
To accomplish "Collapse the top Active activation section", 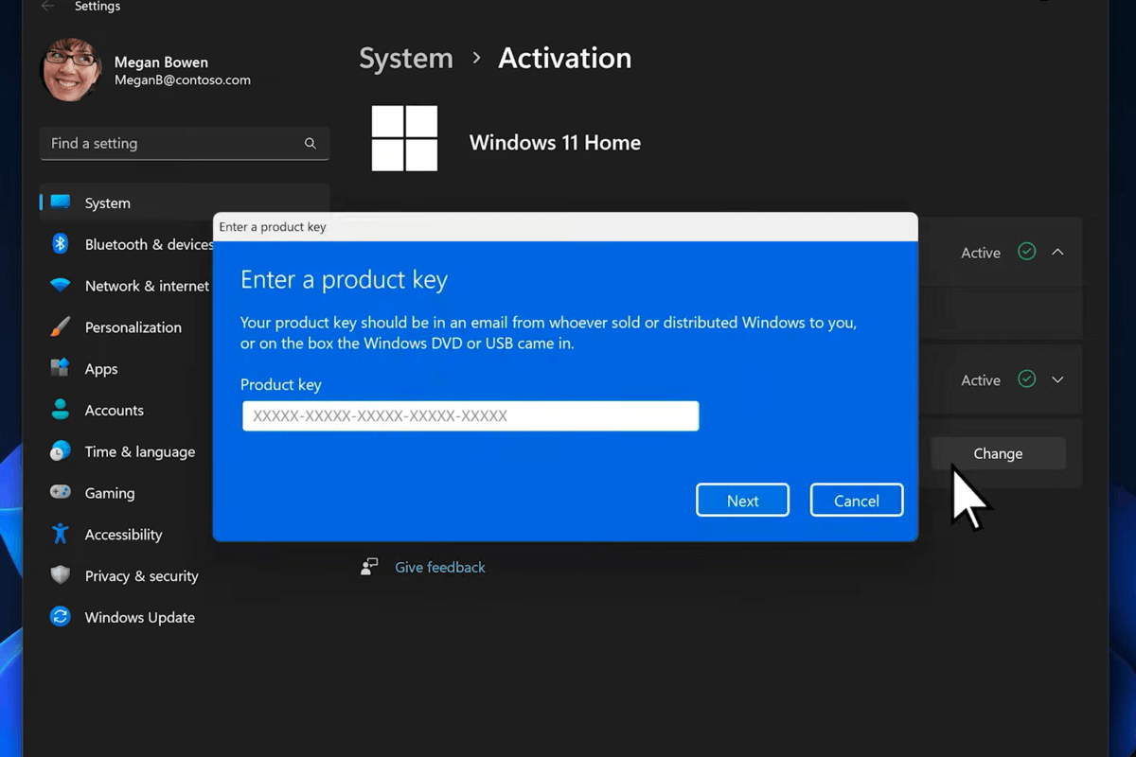I will 1058,252.
